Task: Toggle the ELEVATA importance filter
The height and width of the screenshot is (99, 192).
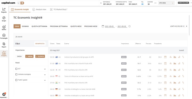Action: pos(40,56)
